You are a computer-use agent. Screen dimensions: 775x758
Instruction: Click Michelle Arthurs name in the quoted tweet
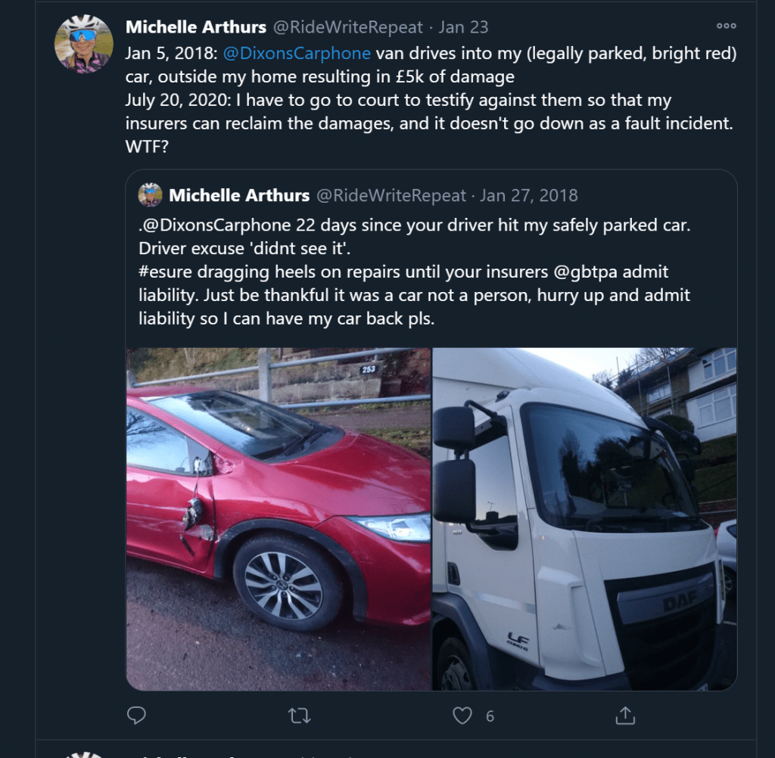[239, 196]
